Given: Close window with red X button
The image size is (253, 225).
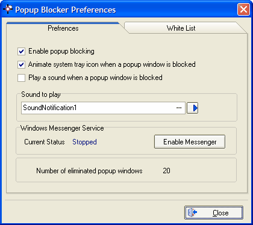Looking at the screenshot, I should point(243,10).
